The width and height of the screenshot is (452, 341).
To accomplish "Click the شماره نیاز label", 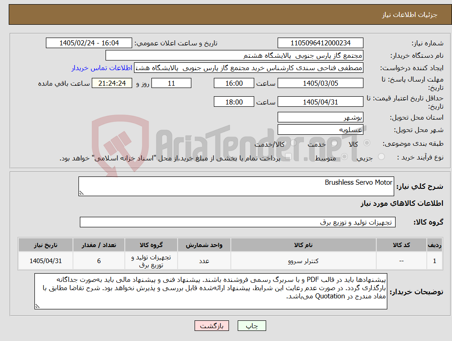I will click(427, 43).
